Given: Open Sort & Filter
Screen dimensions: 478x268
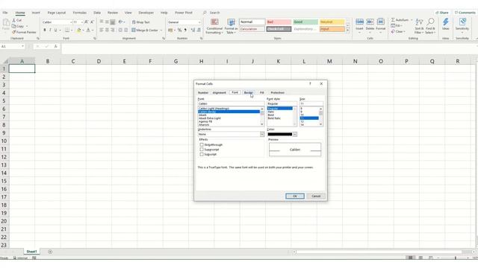Looking at the screenshot, I should pyautogui.click(x=419, y=26).
